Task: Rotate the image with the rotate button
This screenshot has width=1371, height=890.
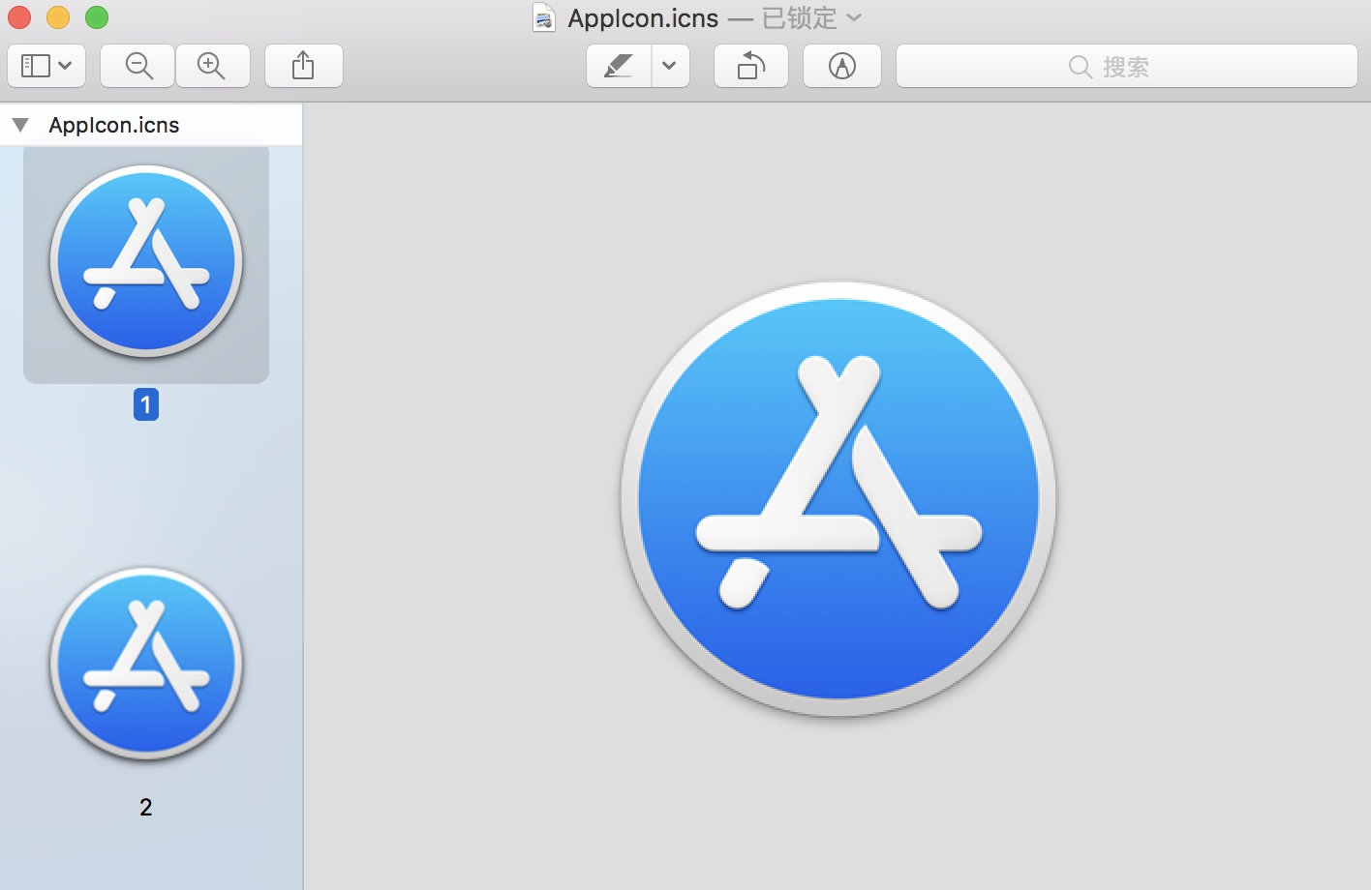Action: [751, 66]
